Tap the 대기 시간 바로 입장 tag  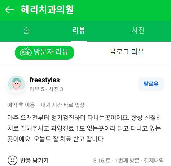pos(63,105)
